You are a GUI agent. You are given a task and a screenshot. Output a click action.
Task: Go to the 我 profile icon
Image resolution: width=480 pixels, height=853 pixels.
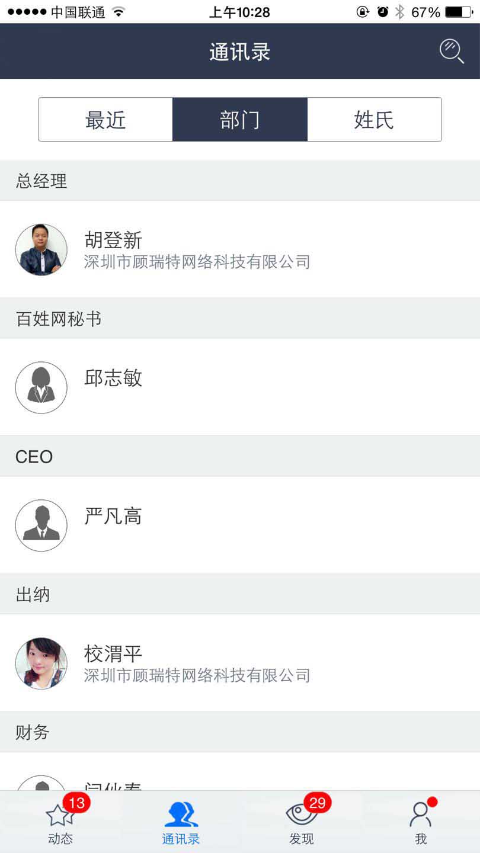tap(420, 816)
